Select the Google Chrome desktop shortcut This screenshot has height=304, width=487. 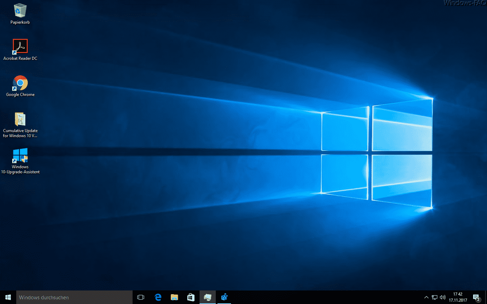(20, 86)
